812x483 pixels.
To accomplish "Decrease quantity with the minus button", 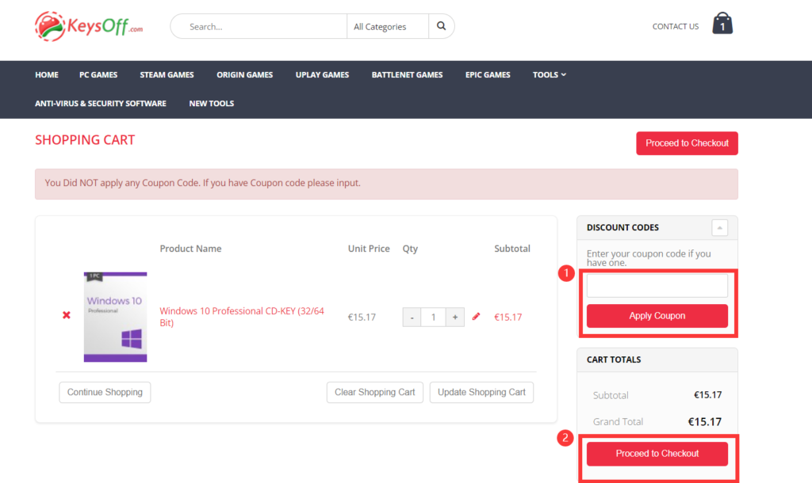I will [x=412, y=317].
